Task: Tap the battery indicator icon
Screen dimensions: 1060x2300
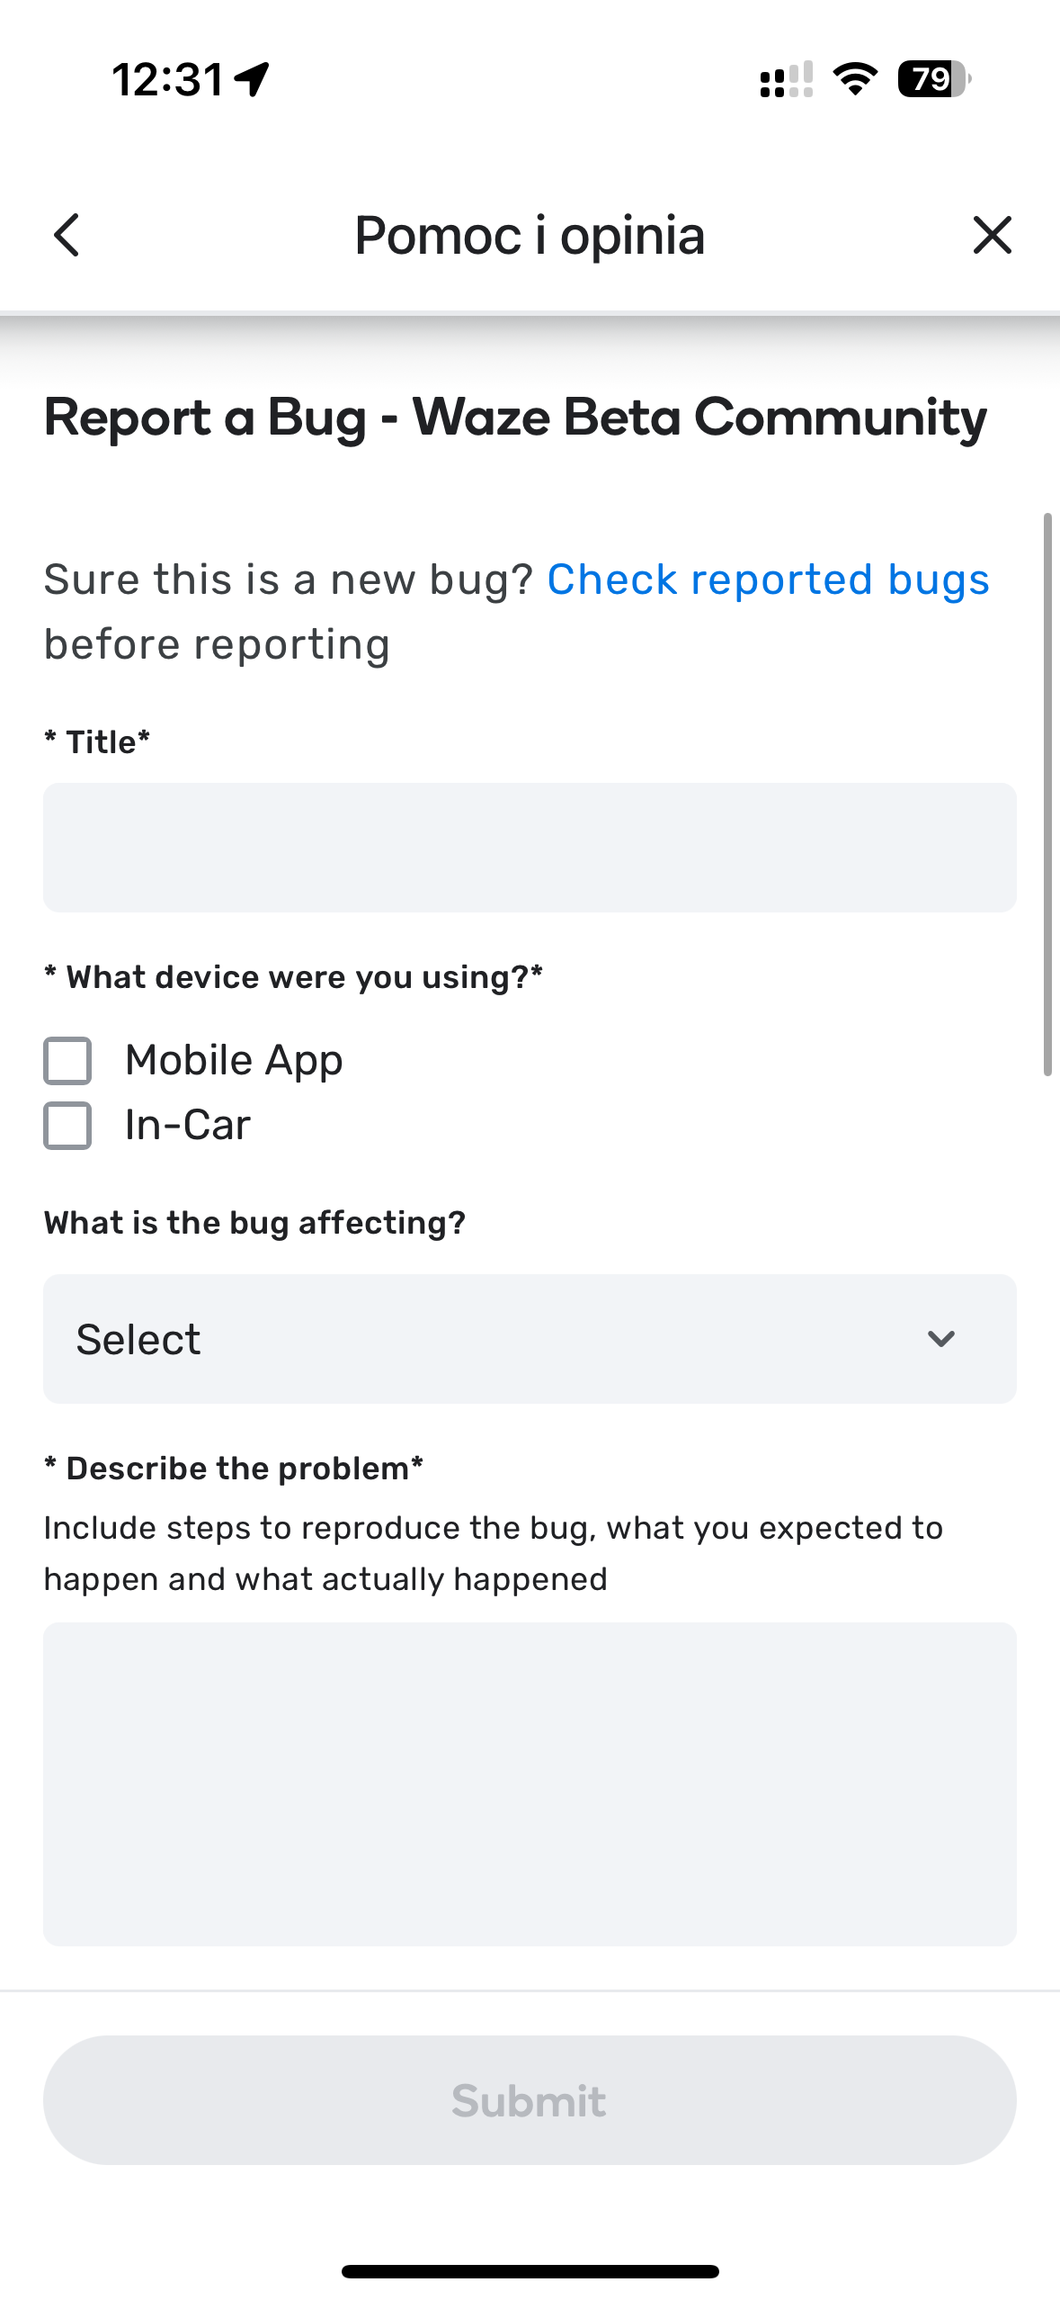Action: [934, 79]
